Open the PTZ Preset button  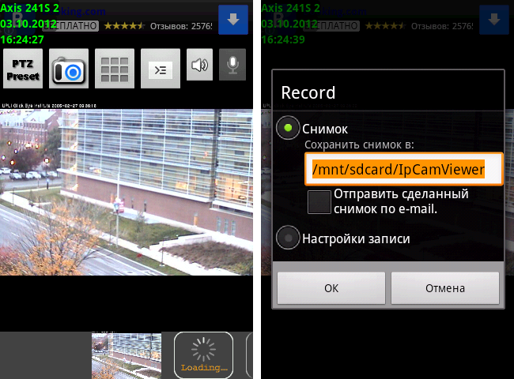point(23,69)
